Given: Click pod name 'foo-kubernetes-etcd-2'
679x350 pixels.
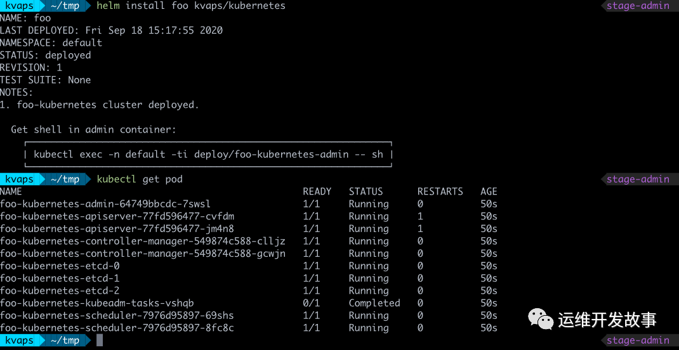Looking at the screenshot, I should [x=60, y=290].
